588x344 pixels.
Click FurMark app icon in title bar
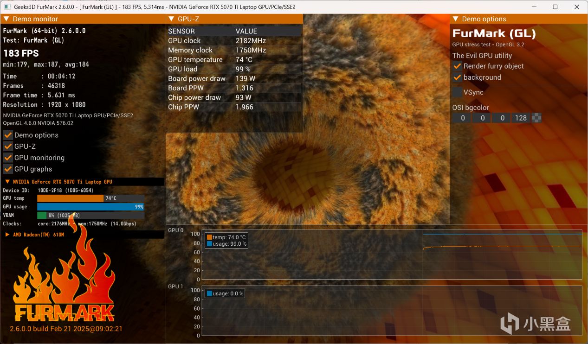click(x=7, y=7)
